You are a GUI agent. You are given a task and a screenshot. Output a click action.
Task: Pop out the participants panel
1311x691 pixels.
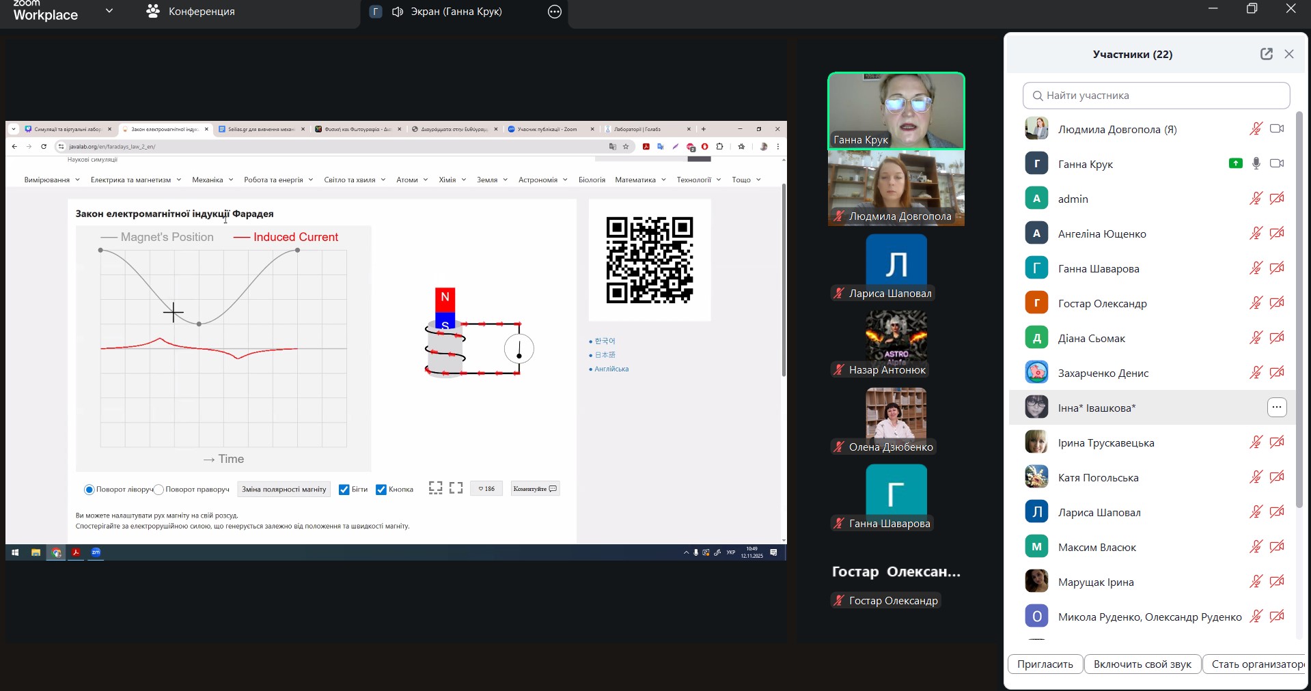click(x=1266, y=54)
